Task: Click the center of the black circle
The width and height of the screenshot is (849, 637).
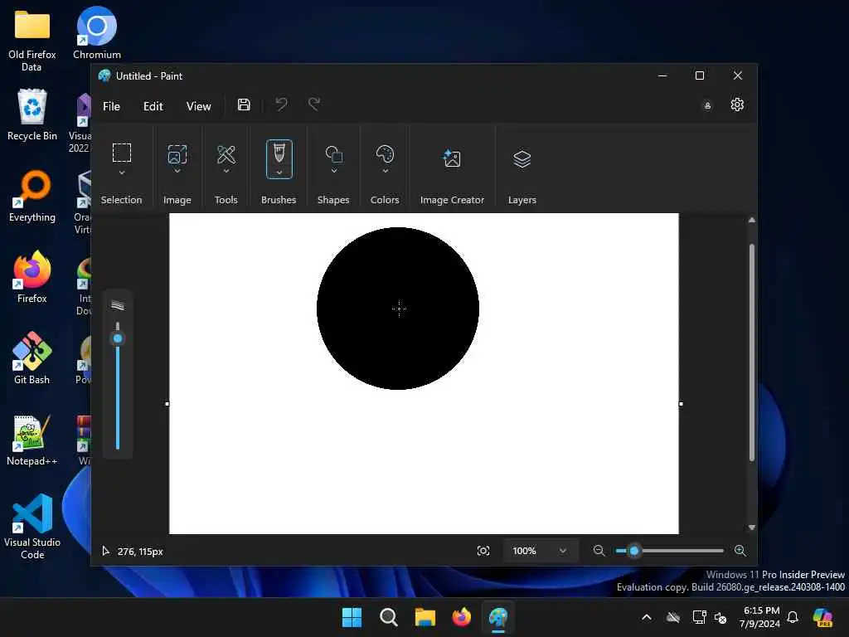Action: pos(398,309)
